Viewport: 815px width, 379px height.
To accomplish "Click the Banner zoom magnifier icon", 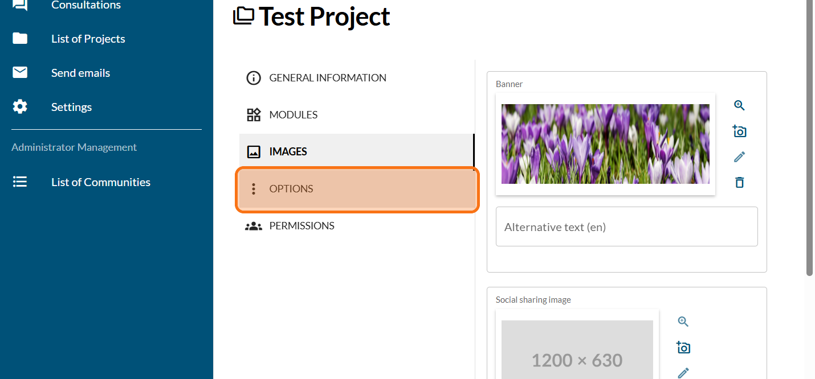I will click(x=739, y=105).
